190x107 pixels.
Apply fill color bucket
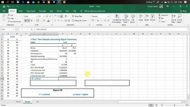(x=44, y=21)
